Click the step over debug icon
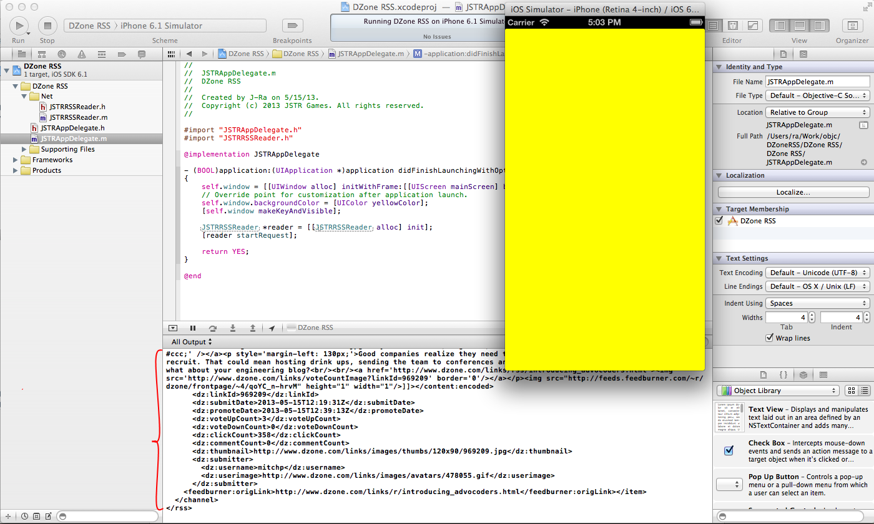Image resolution: width=874 pixels, height=524 pixels. coord(213,327)
